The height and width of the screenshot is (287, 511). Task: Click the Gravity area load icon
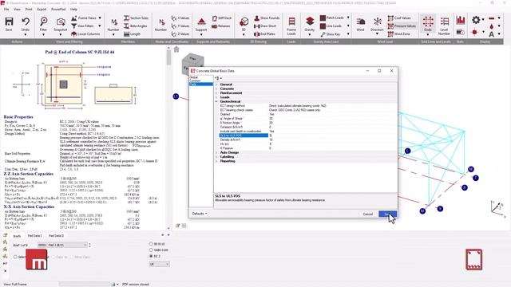point(310,22)
